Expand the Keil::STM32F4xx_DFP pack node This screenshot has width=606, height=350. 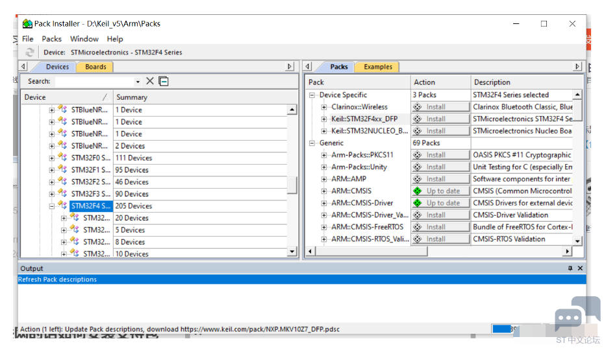point(324,119)
